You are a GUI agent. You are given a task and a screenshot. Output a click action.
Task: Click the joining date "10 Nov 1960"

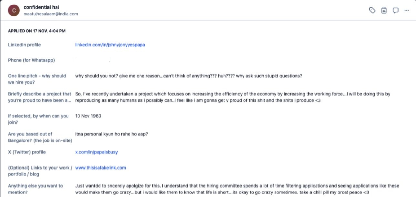coord(88,116)
